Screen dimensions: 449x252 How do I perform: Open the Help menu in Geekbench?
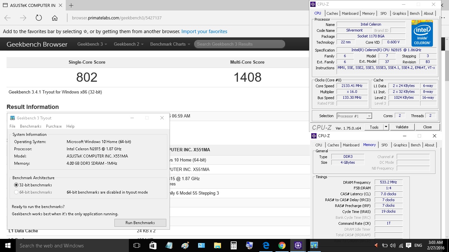coord(70,126)
